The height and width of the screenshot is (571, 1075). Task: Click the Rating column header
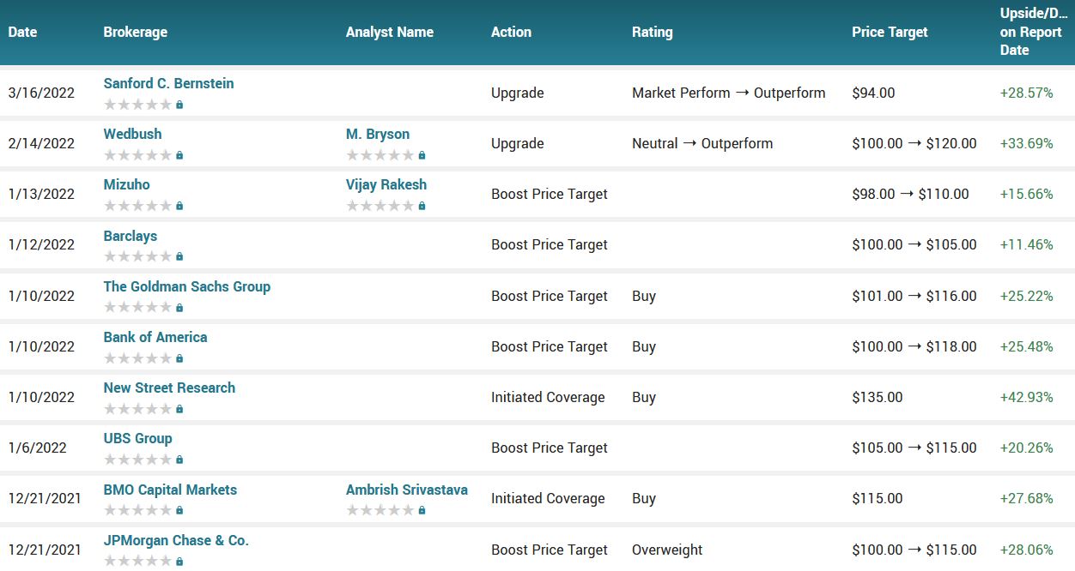(x=653, y=32)
